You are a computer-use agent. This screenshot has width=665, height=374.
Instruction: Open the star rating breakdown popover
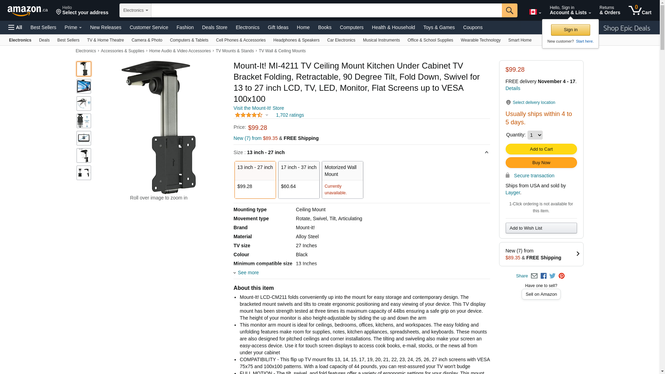[x=251, y=115]
